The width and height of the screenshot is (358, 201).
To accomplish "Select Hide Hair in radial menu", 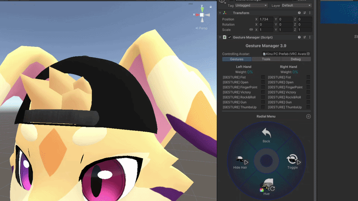I will [x=240, y=162].
